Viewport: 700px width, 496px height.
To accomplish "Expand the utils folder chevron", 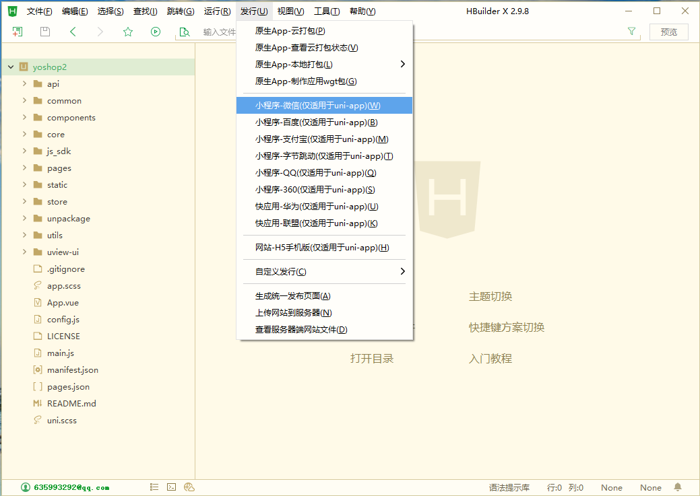I will pyautogui.click(x=24, y=235).
